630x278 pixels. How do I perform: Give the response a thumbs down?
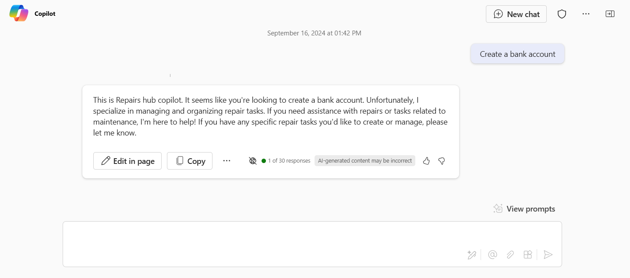442,161
